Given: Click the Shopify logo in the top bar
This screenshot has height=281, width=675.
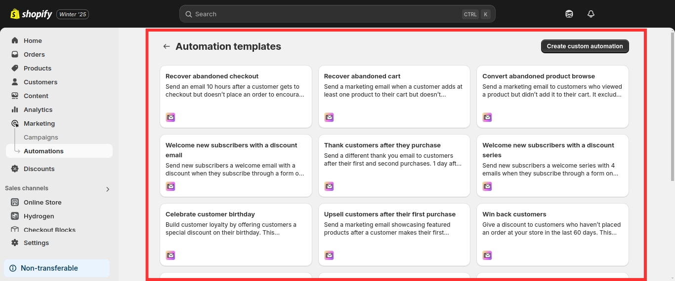Looking at the screenshot, I should (x=31, y=14).
